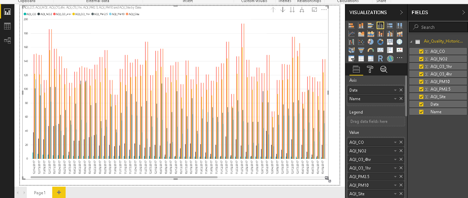468x198 pixels.
Task: Open the Data view from the left sidebar
Action: (x=7, y=26)
